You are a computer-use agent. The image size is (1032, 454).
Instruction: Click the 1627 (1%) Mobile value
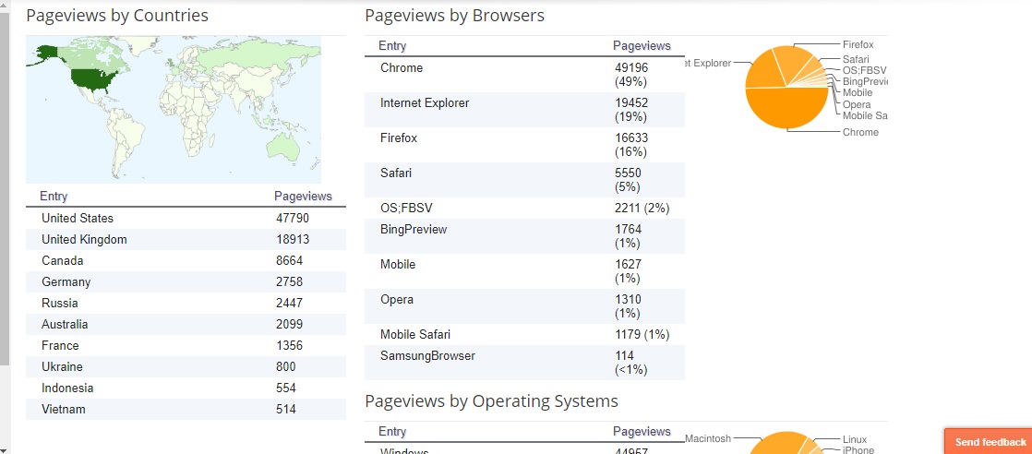click(629, 271)
